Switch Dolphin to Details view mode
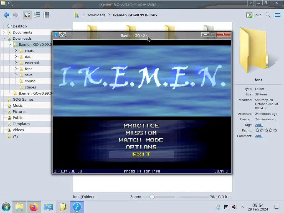284x213 pixels. coord(46,15)
